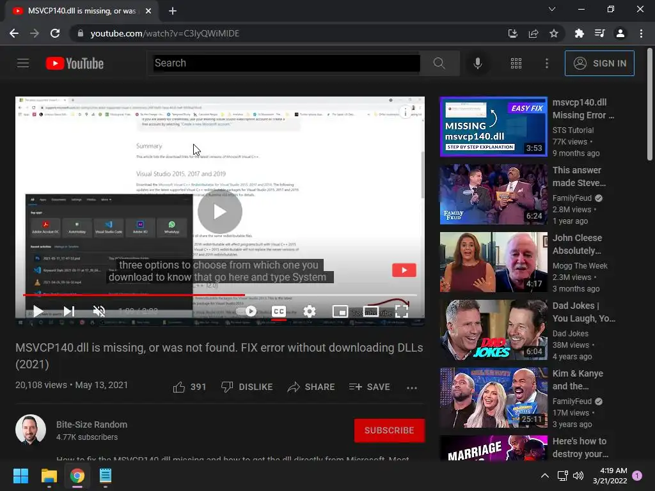The height and width of the screenshot is (491, 655).
Task: Switch to theater mode
Action: click(x=371, y=311)
